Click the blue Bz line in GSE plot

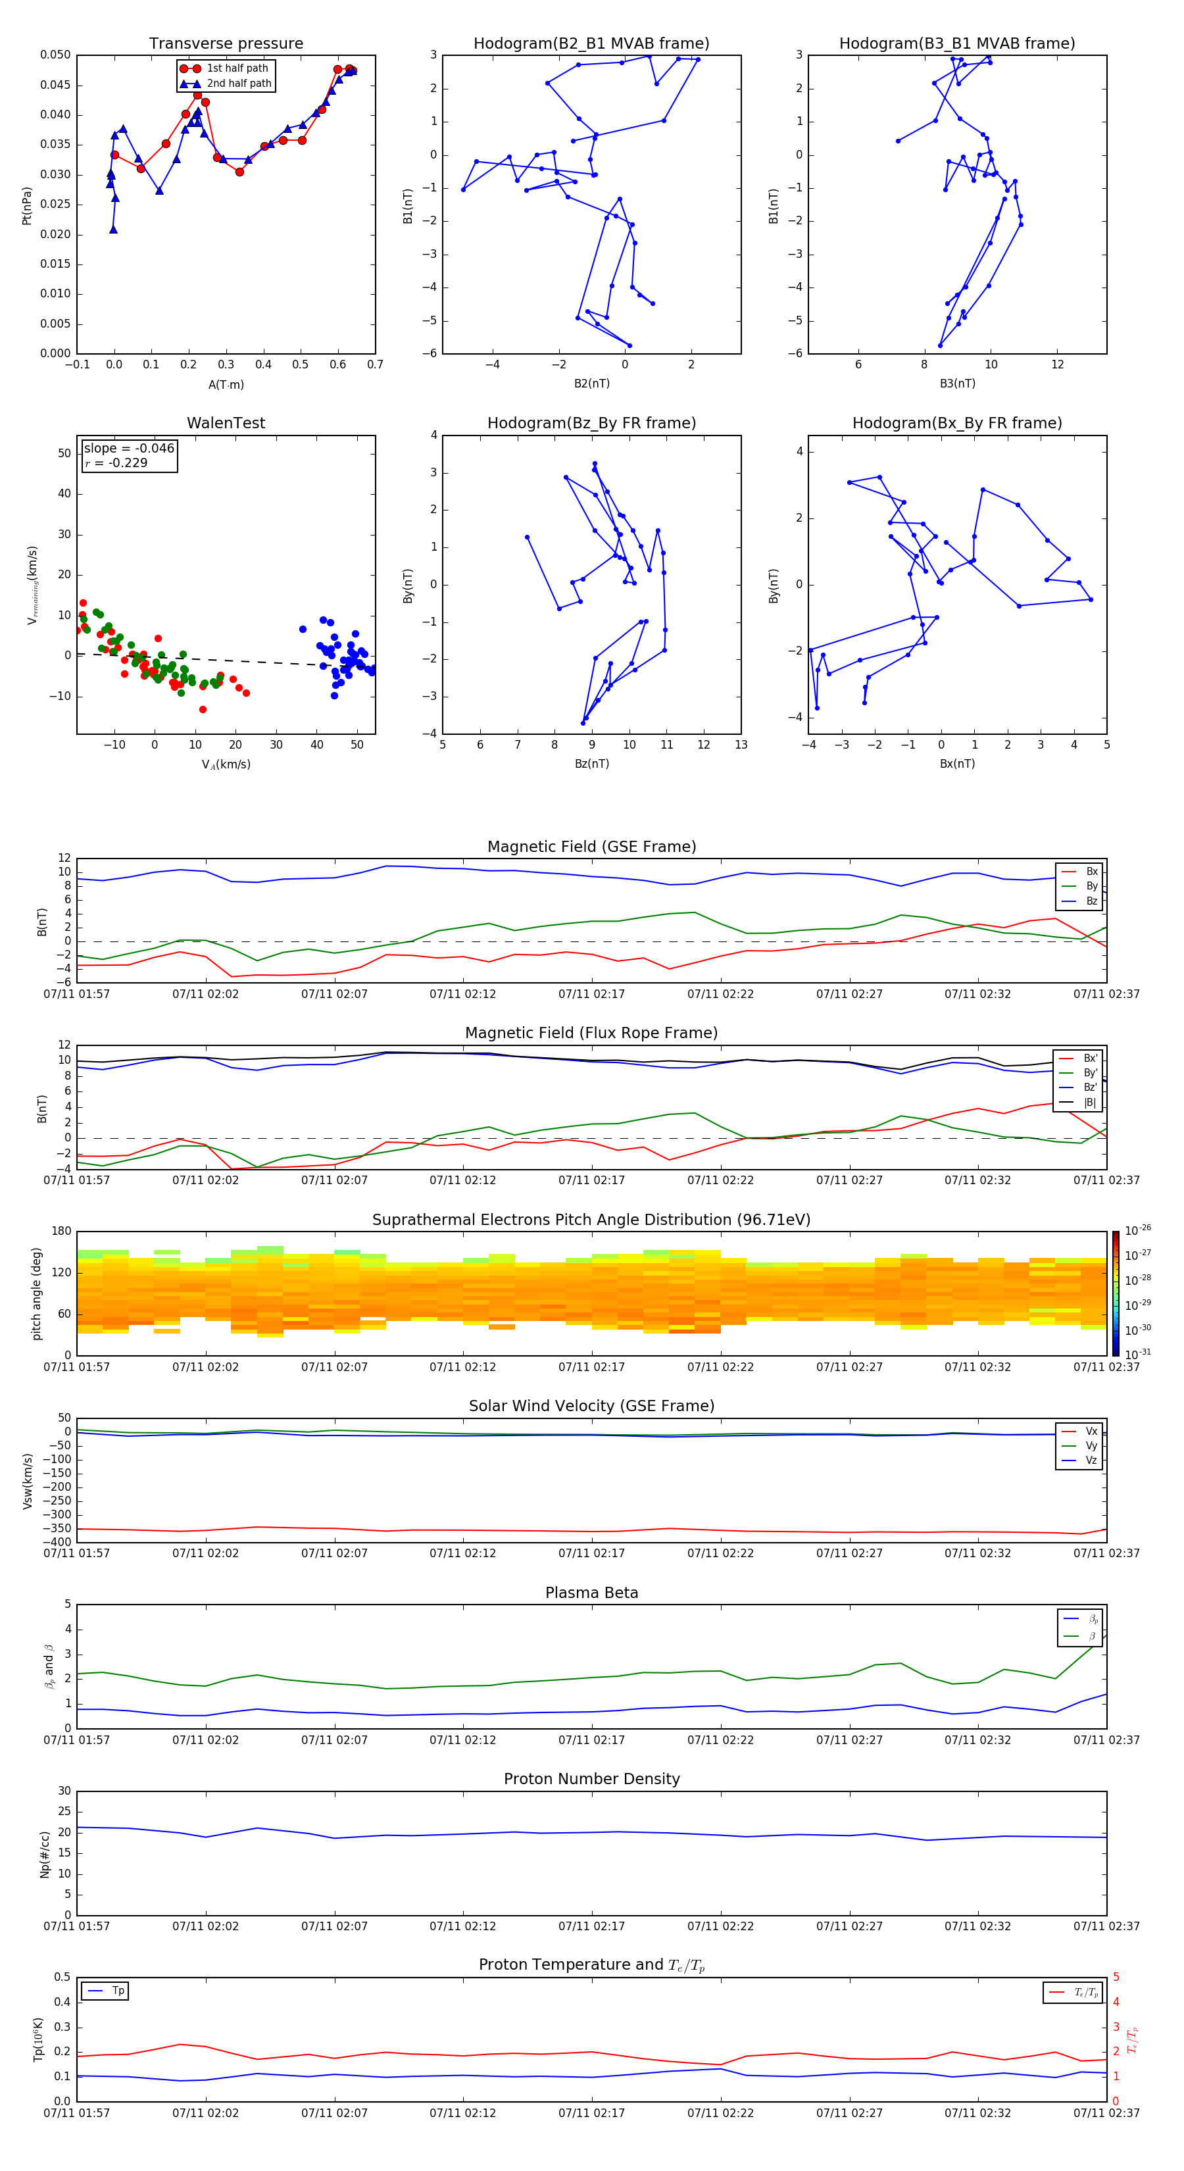[591, 876]
